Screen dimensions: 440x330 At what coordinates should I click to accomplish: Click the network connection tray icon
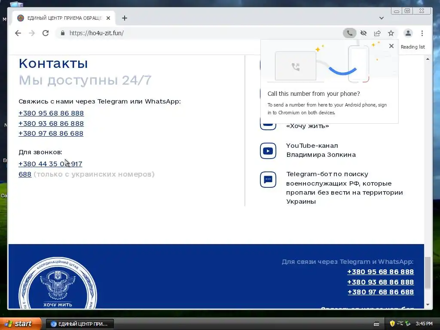(x=400, y=324)
